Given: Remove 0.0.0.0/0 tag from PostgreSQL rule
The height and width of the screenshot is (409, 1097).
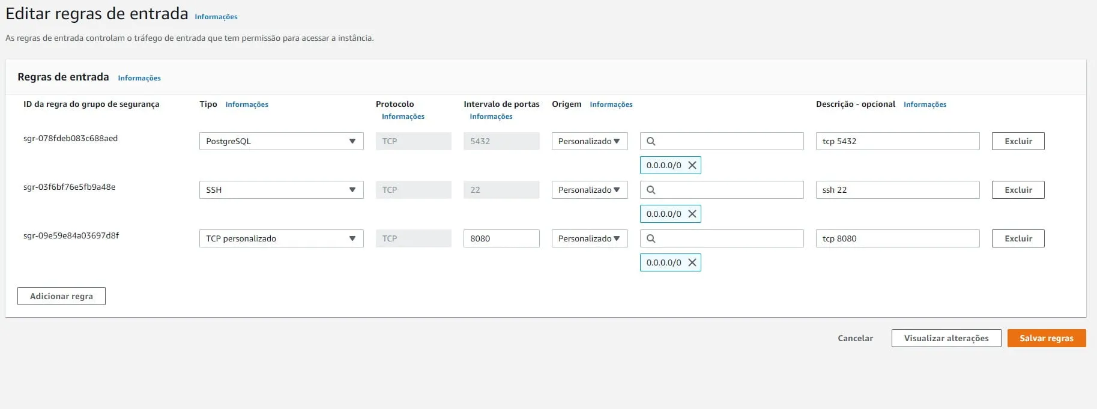Looking at the screenshot, I should click(x=692, y=165).
